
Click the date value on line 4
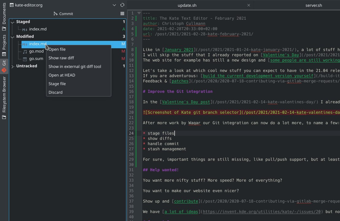(x=187, y=29)
